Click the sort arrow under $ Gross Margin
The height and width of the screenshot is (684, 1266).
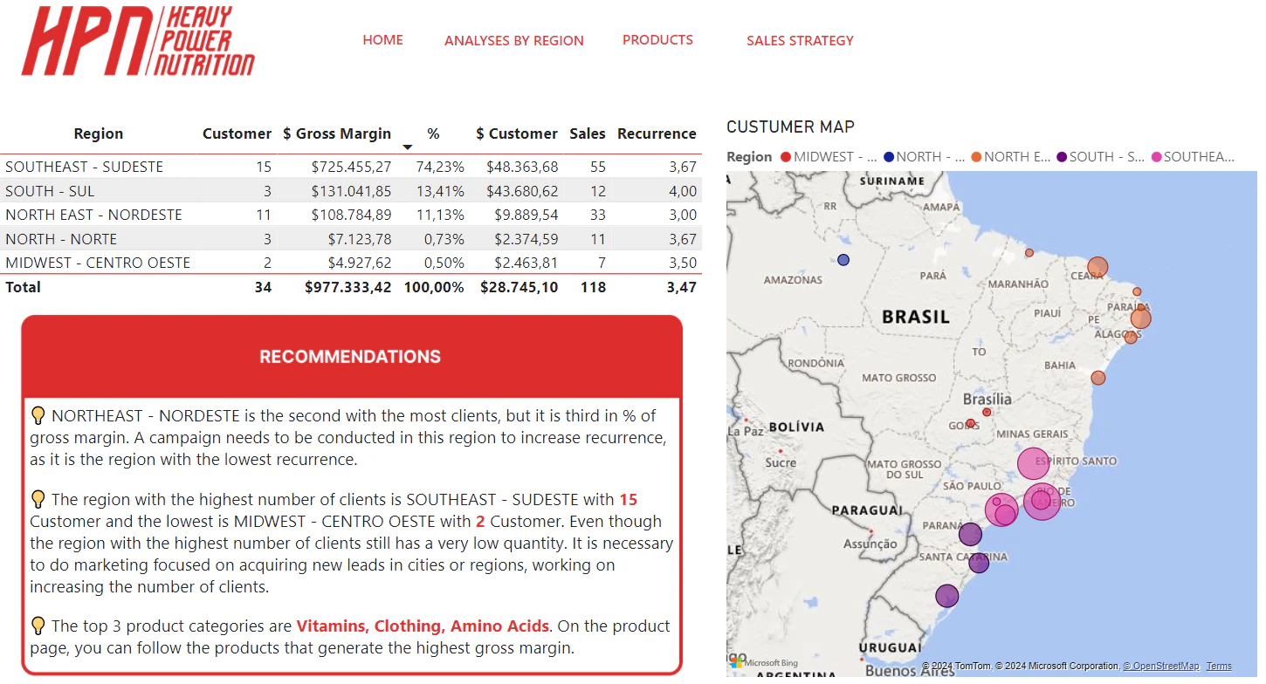tap(407, 147)
